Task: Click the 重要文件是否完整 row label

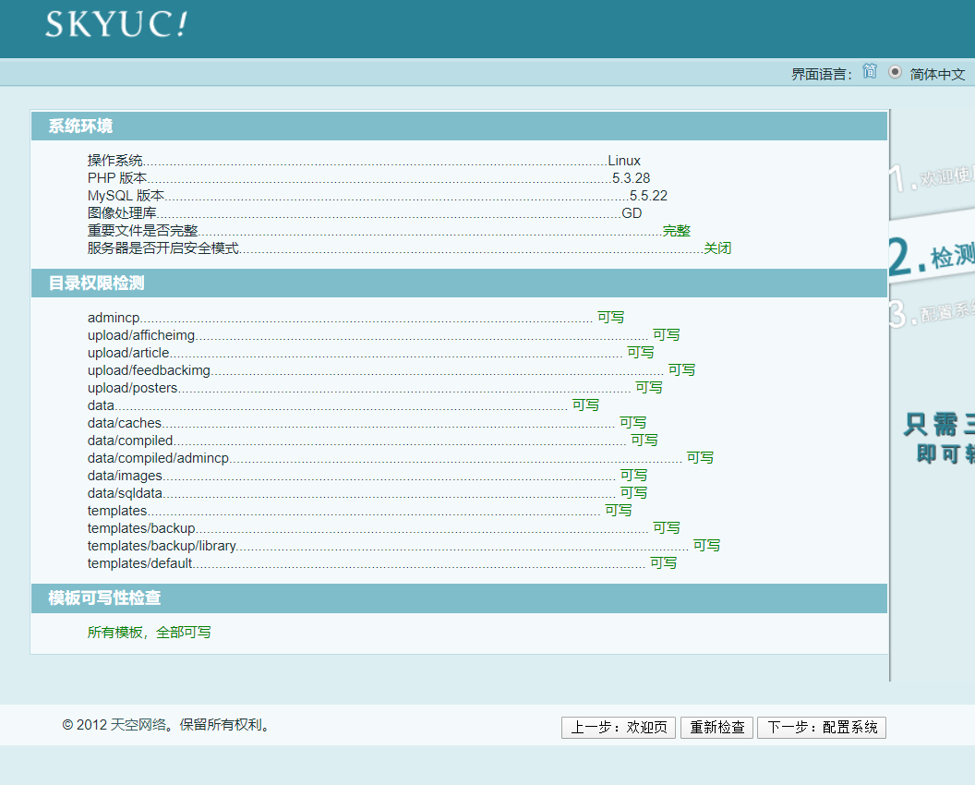Action: click(143, 231)
